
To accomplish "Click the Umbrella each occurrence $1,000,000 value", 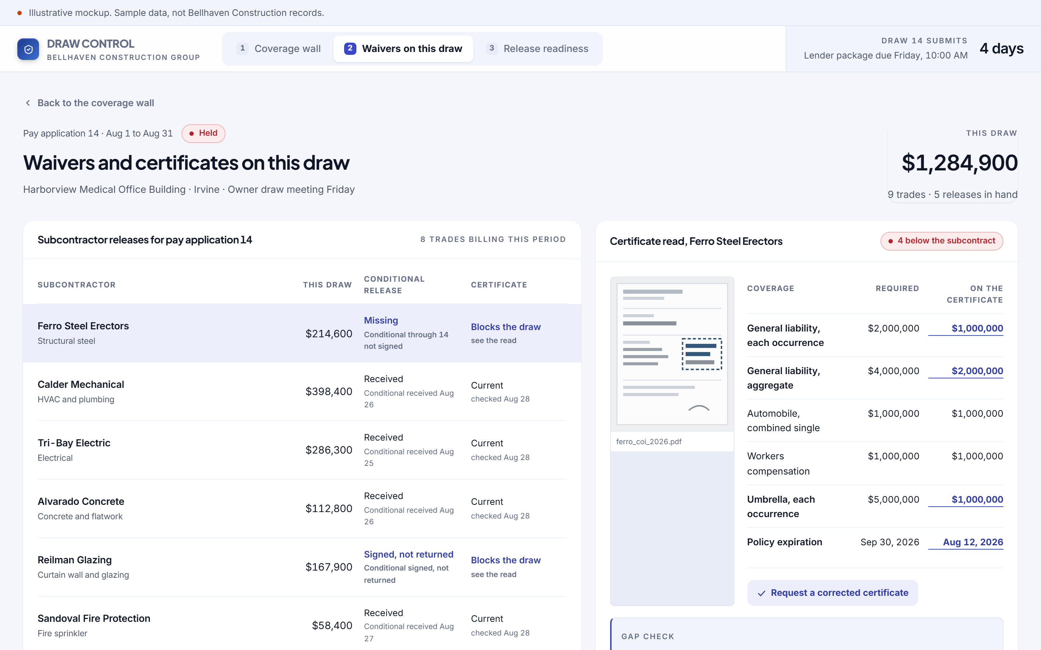I will (x=977, y=499).
